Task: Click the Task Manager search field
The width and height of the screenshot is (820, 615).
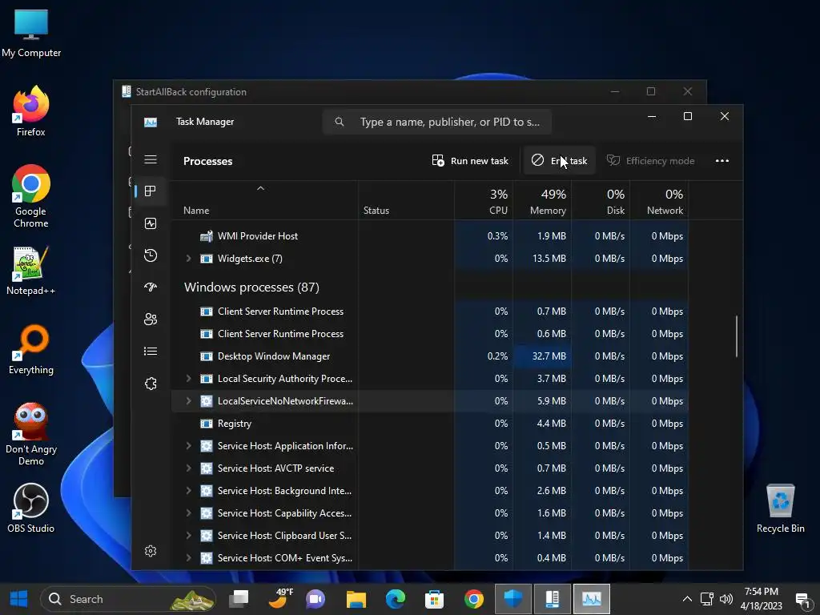Action: tap(437, 122)
